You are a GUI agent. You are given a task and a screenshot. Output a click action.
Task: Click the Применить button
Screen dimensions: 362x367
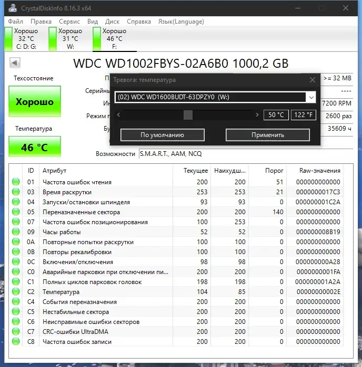tap(268, 135)
